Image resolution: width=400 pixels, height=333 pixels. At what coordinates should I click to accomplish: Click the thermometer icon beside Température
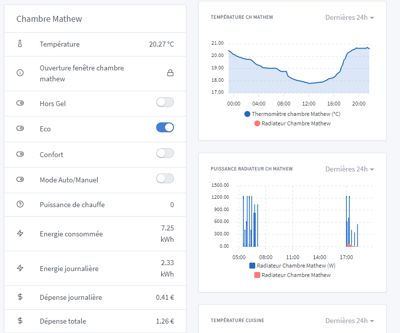[x=20, y=44]
